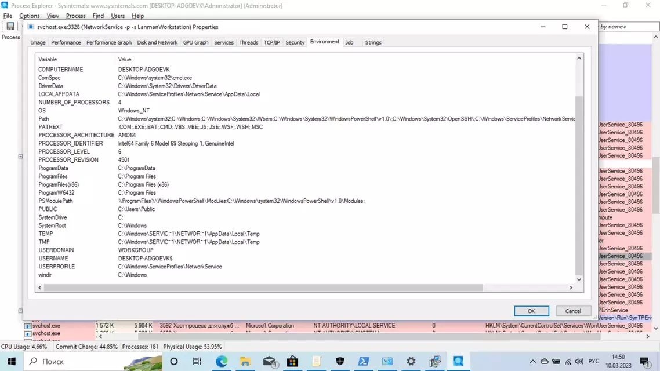The width and height of the screenshot is (660, 371).
Task: Select the USERDOMAIN variable row
Action: pyautogui.click(x=306, y=250)
